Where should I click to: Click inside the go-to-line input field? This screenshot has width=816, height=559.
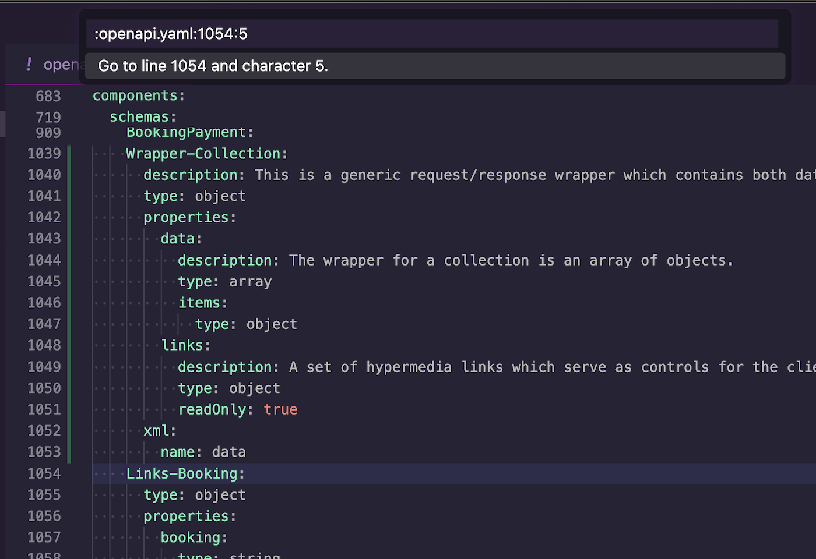[x=431, y=34]
